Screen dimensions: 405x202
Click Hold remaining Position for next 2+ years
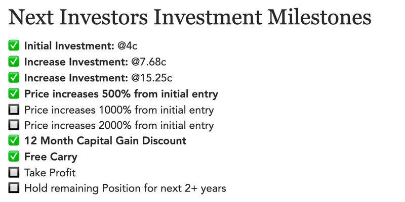point(125,188)
